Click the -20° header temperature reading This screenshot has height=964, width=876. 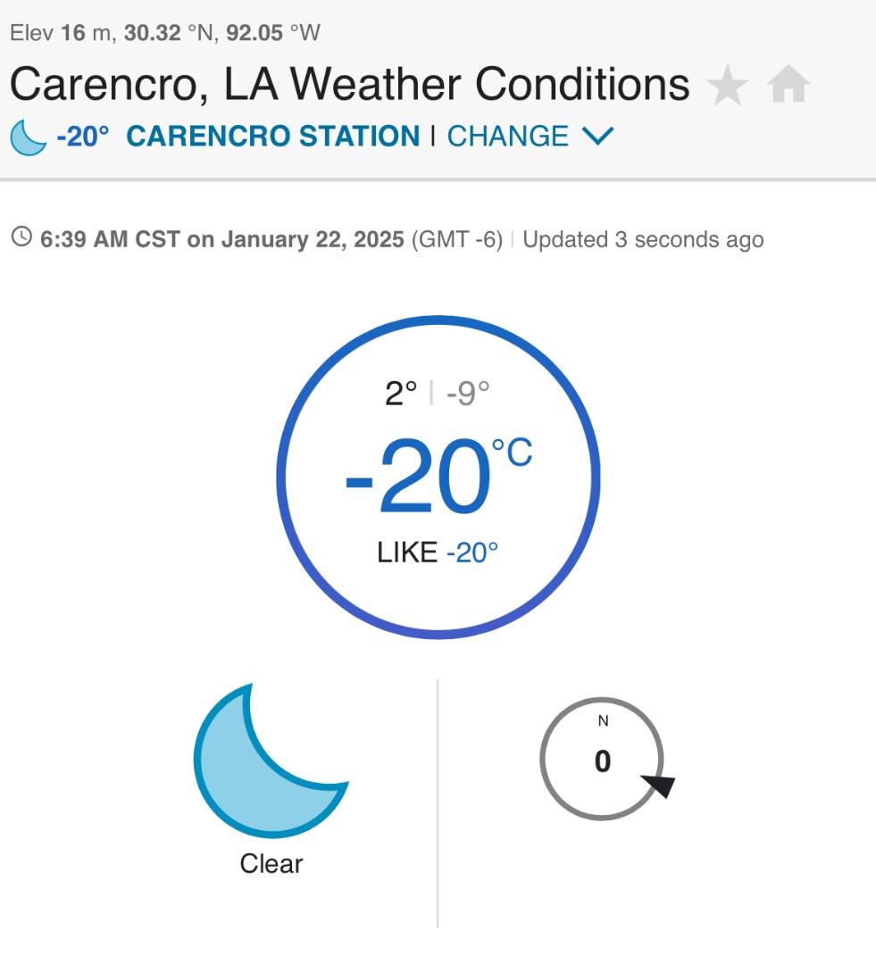[x=83, y=137]
